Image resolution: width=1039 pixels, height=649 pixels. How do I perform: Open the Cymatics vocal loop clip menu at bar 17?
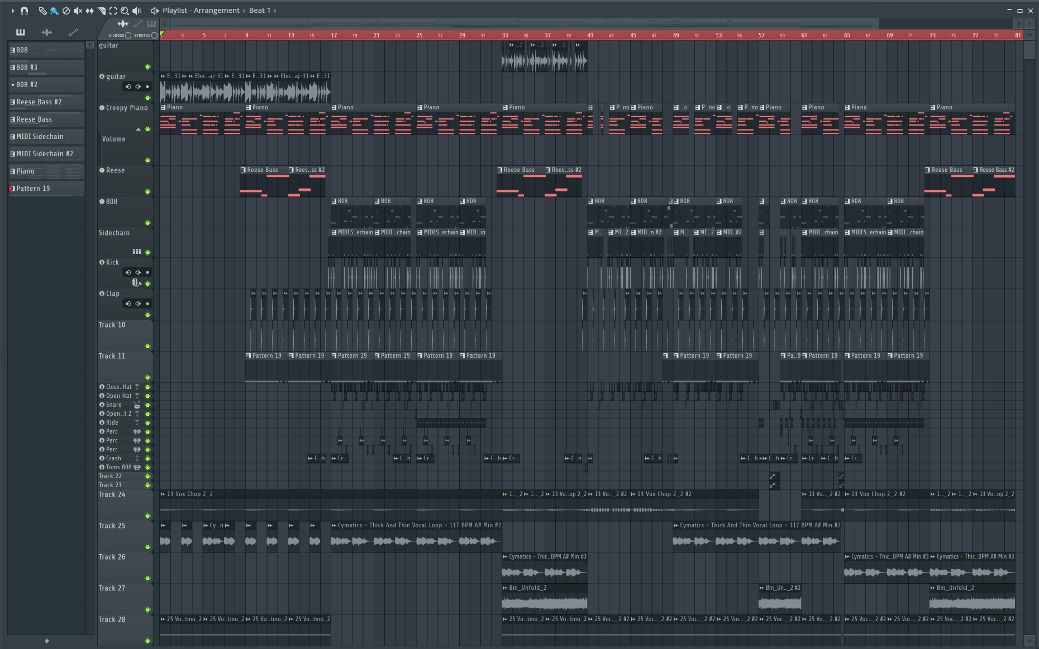click(334, 525)
